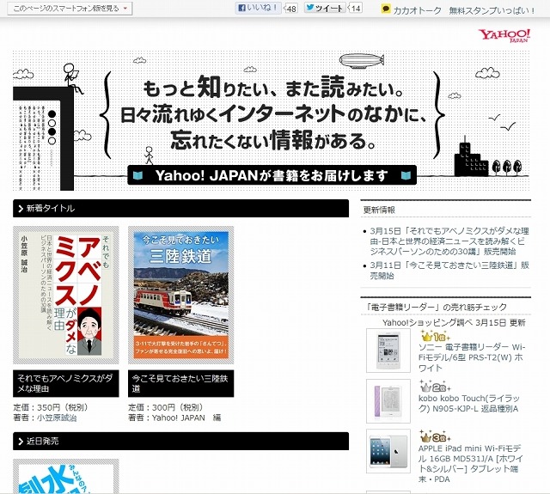The image size is (550, 494).
Task: Click the Yahoo! JAPAN logo
Action: point(504,35)
